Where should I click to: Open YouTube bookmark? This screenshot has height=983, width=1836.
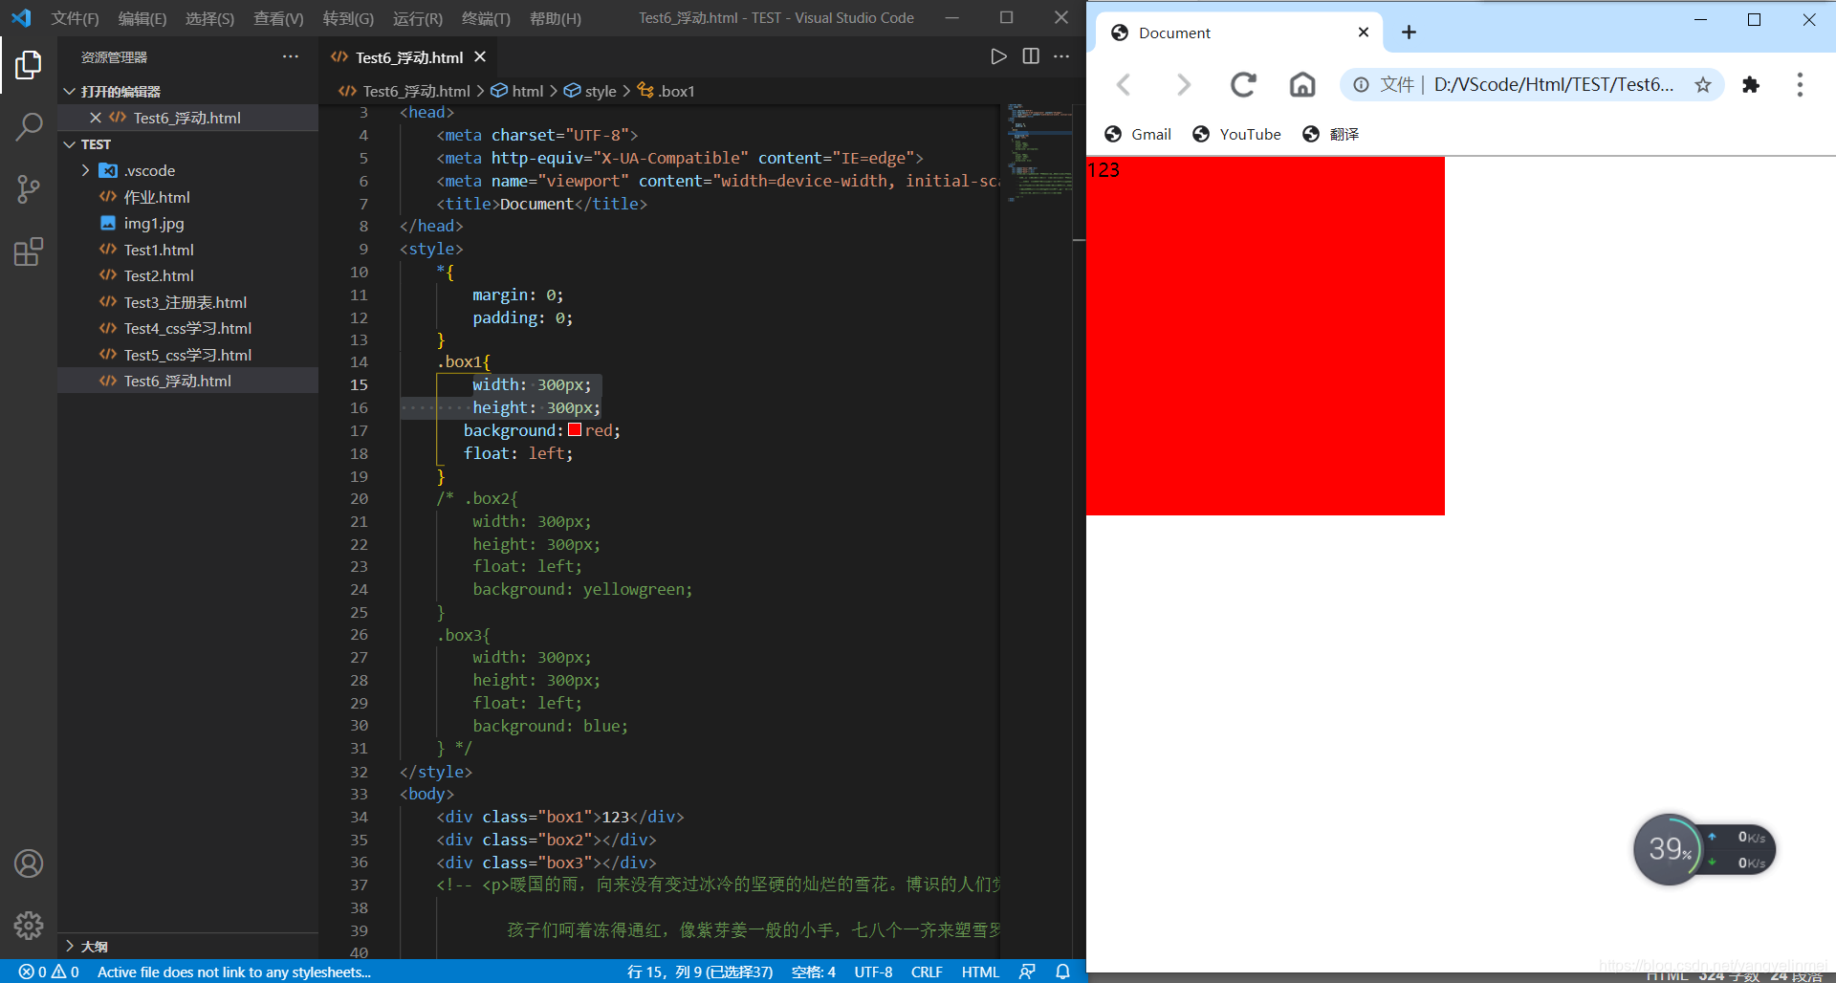(x=1236, y=134)
